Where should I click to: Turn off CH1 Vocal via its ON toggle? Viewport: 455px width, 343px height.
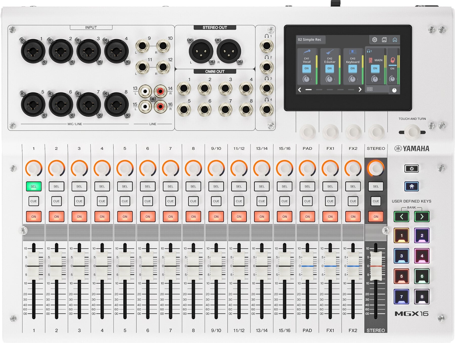[x=307, y=69]
